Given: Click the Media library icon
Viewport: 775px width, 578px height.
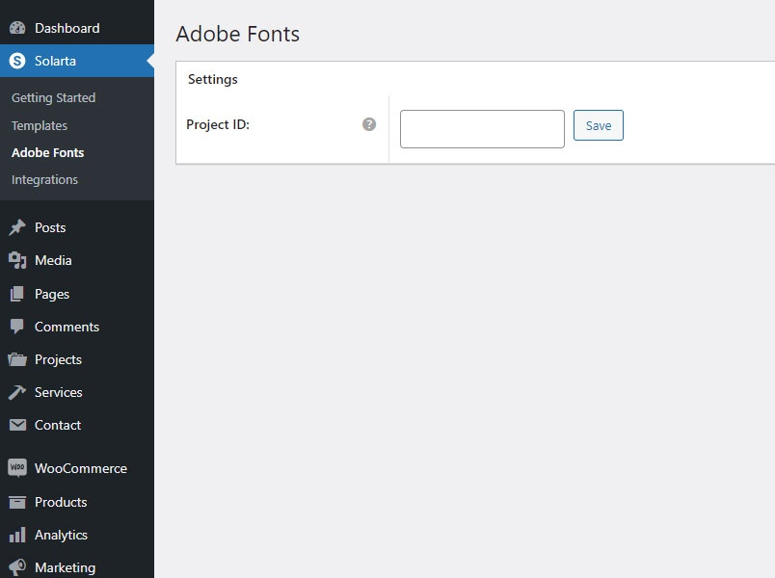Looking at the screenshot, I should coord(17,260).
